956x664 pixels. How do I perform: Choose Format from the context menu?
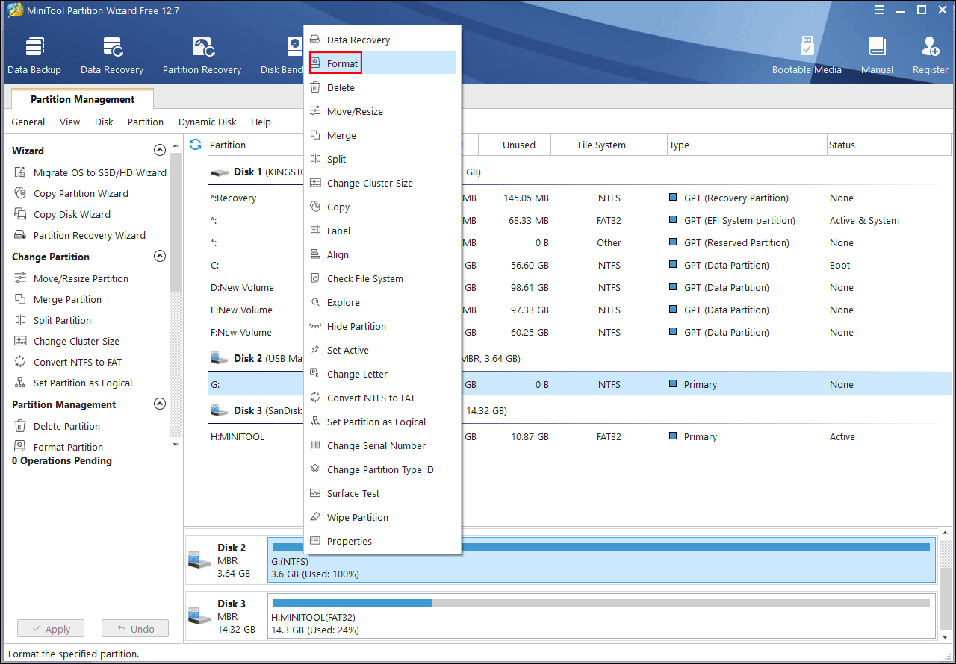coord(342,64)
